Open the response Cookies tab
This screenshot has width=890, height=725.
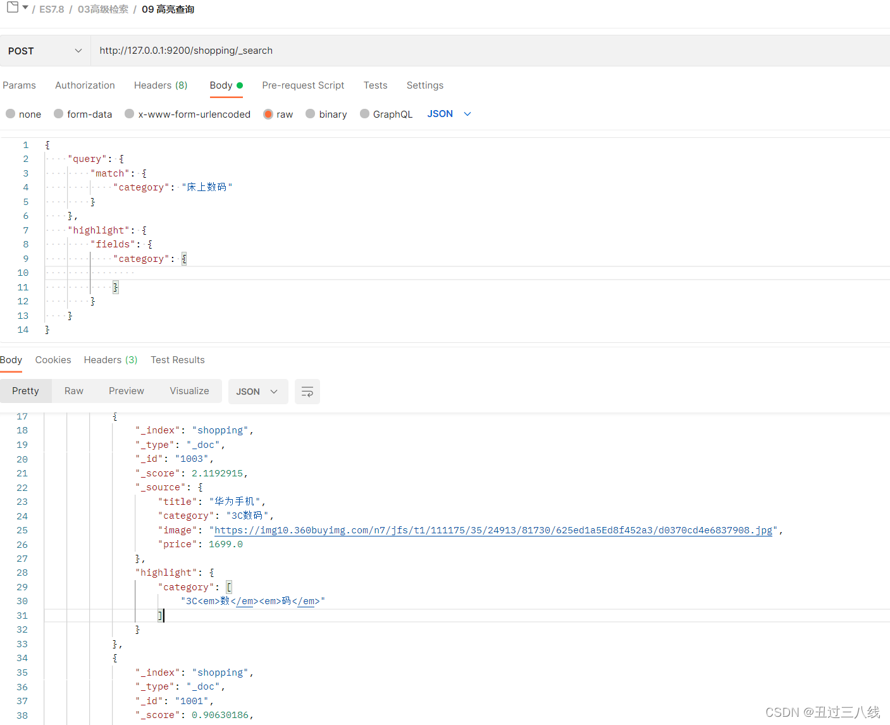(x=53, y=360)
